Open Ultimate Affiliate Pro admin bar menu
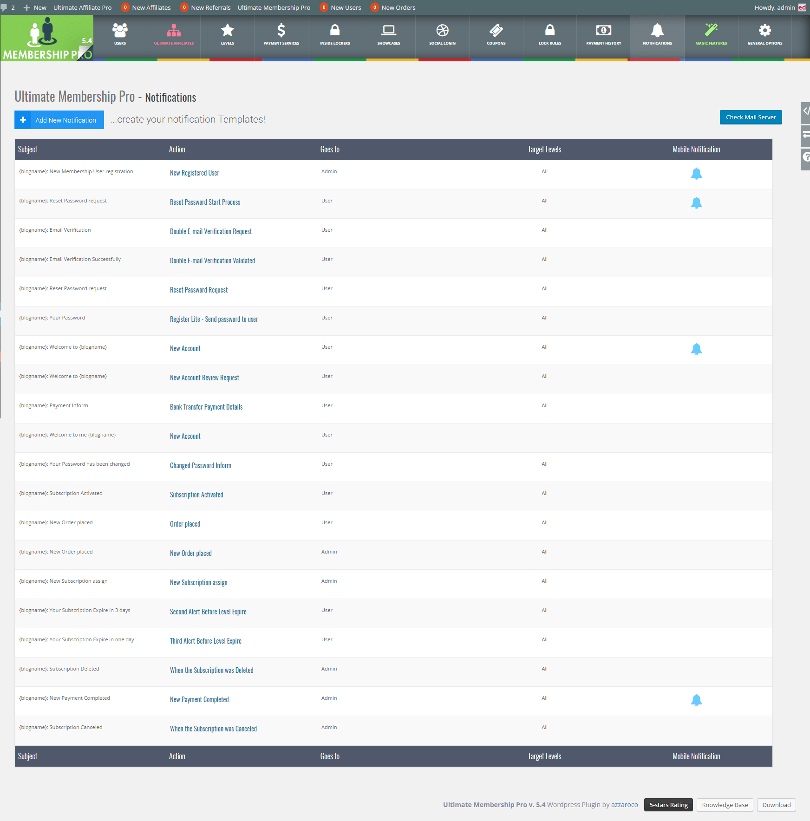The width and height of the screenshot is (810, 821). (82, 7)
